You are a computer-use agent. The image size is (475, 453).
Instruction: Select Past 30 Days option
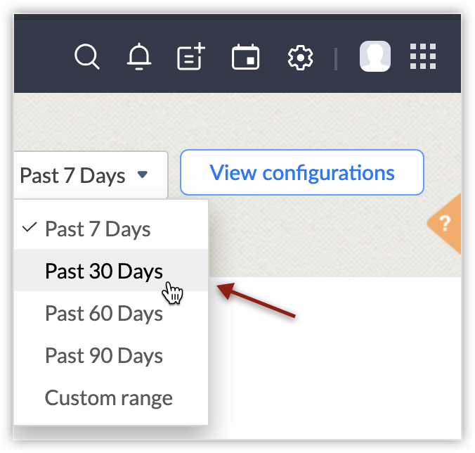[x=104, y=271]
